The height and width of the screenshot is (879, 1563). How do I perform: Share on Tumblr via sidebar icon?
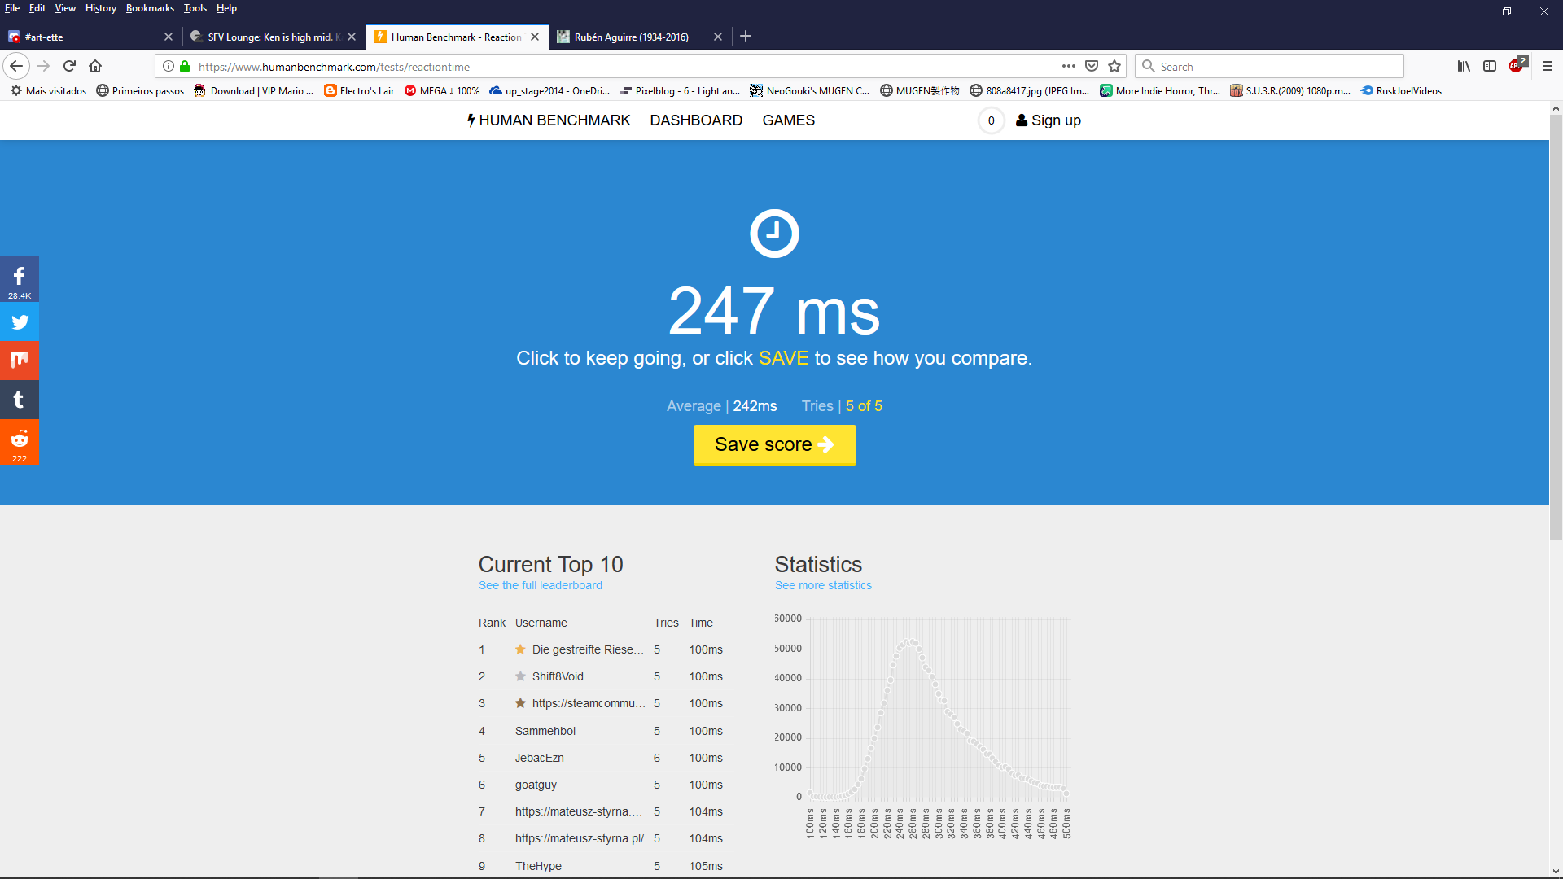tap(20, 400)
